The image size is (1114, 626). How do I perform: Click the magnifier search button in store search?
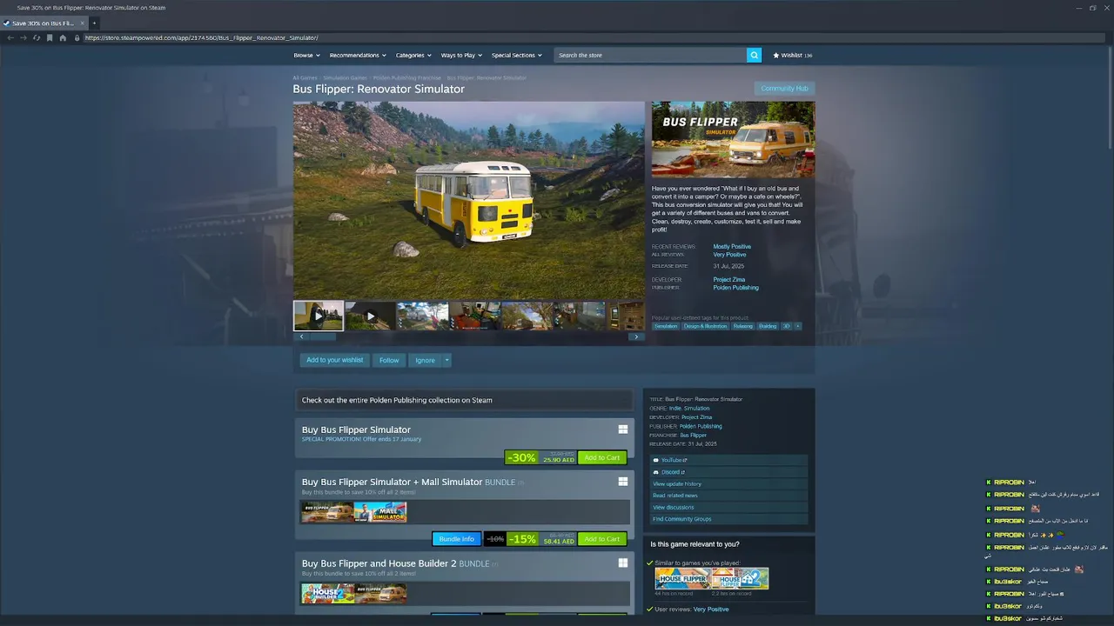(x=754, y=55)
